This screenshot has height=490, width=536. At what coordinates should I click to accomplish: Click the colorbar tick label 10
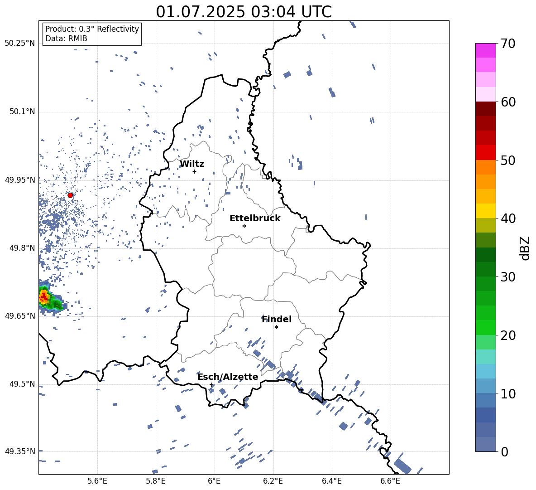tap(508, 393)
